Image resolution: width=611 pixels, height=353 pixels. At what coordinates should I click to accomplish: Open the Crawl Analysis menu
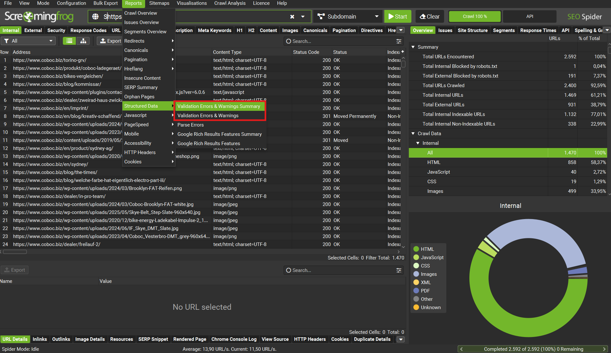[230, 3]
